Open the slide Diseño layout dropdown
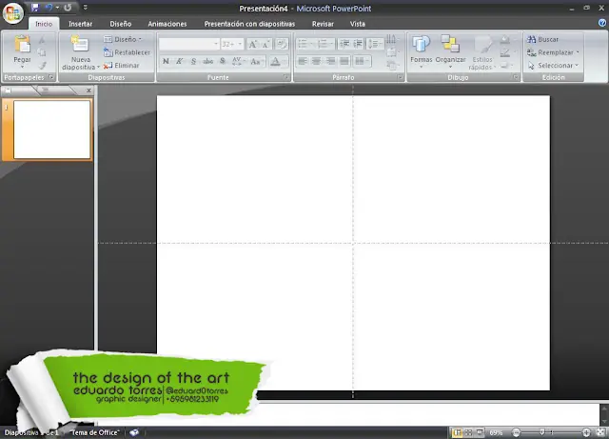The image size is (609, 439). (123, 39)
